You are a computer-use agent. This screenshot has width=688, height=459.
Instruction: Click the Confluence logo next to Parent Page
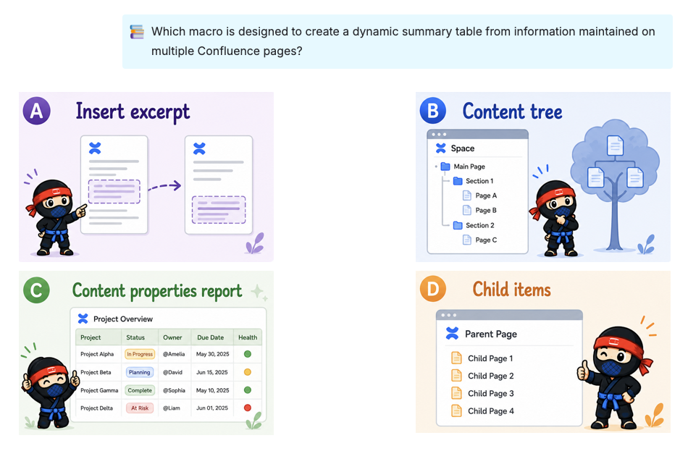click(x=452, y=334)
